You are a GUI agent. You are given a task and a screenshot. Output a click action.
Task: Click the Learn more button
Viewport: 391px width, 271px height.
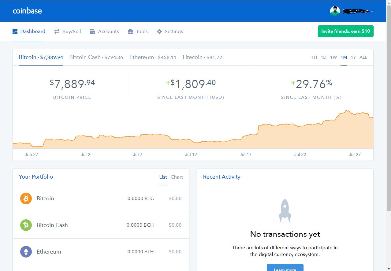point(285,268)
